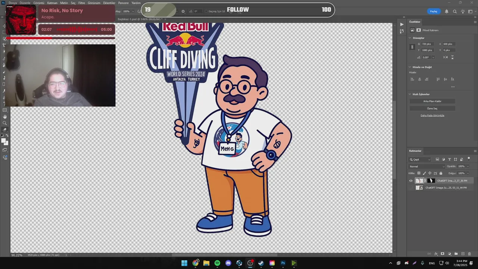Toggle lock all padlock icon
The image size is (478, 269).
441,173
